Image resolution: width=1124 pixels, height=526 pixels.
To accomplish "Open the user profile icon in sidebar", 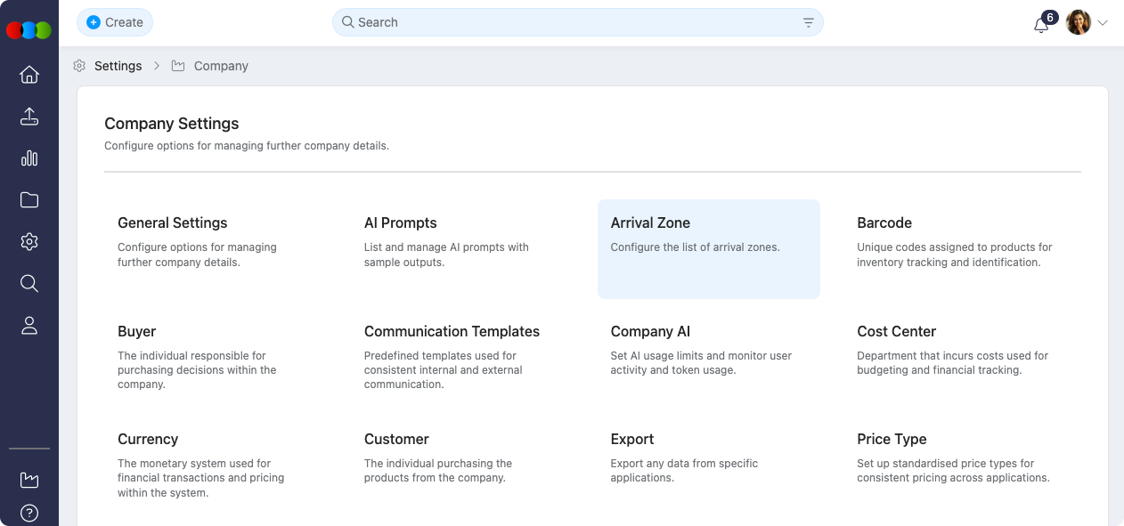I will point(29,326).
